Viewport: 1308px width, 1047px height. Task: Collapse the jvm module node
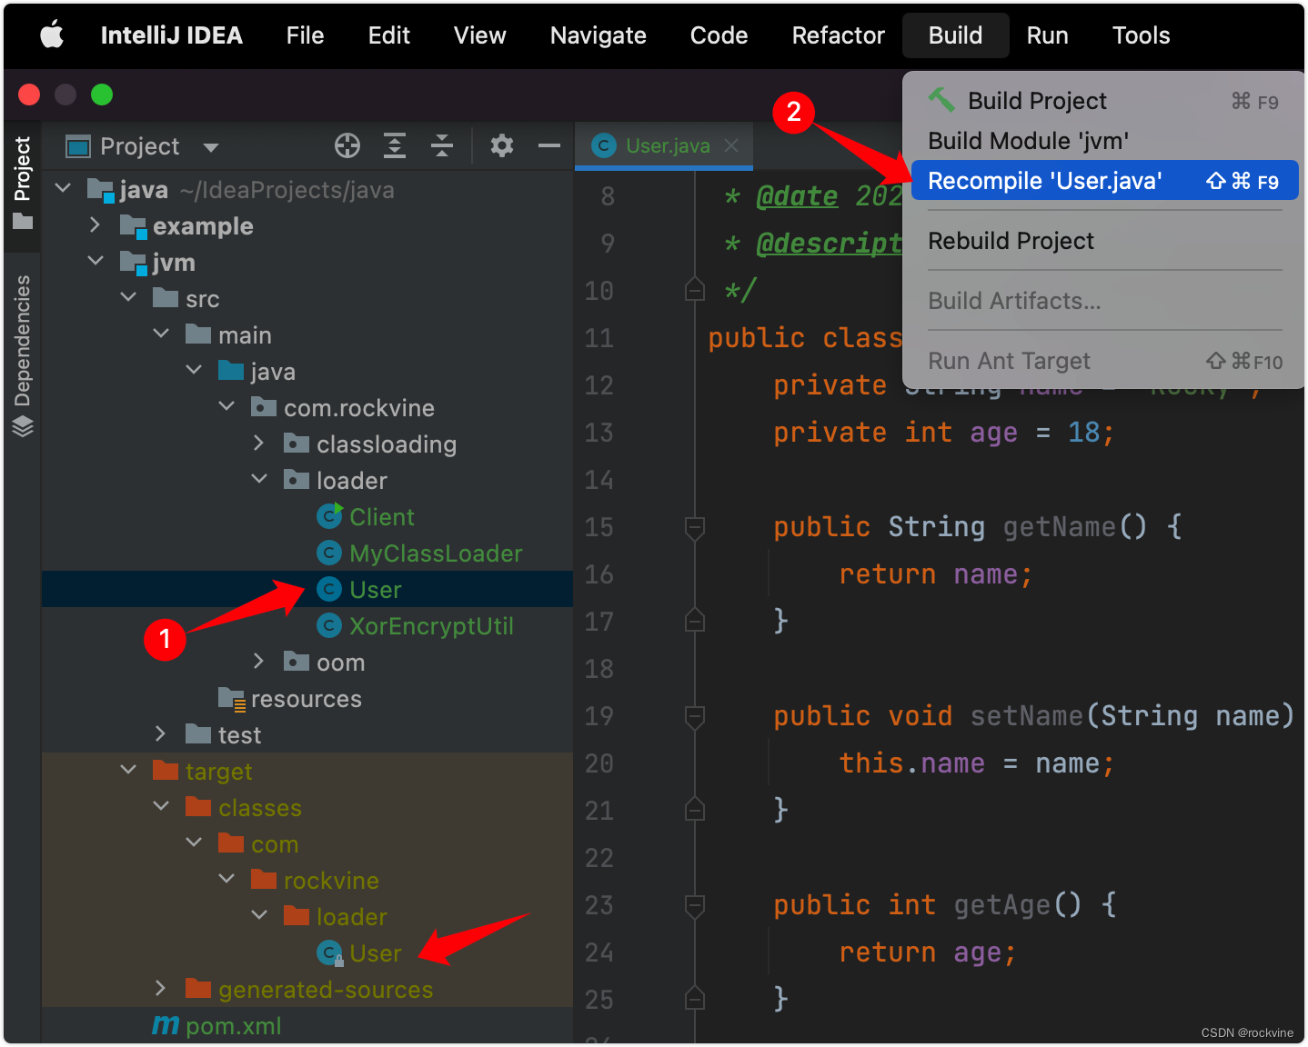[x=96, y=261]
